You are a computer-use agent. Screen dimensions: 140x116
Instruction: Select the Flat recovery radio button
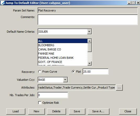click(x=73, y=72)
